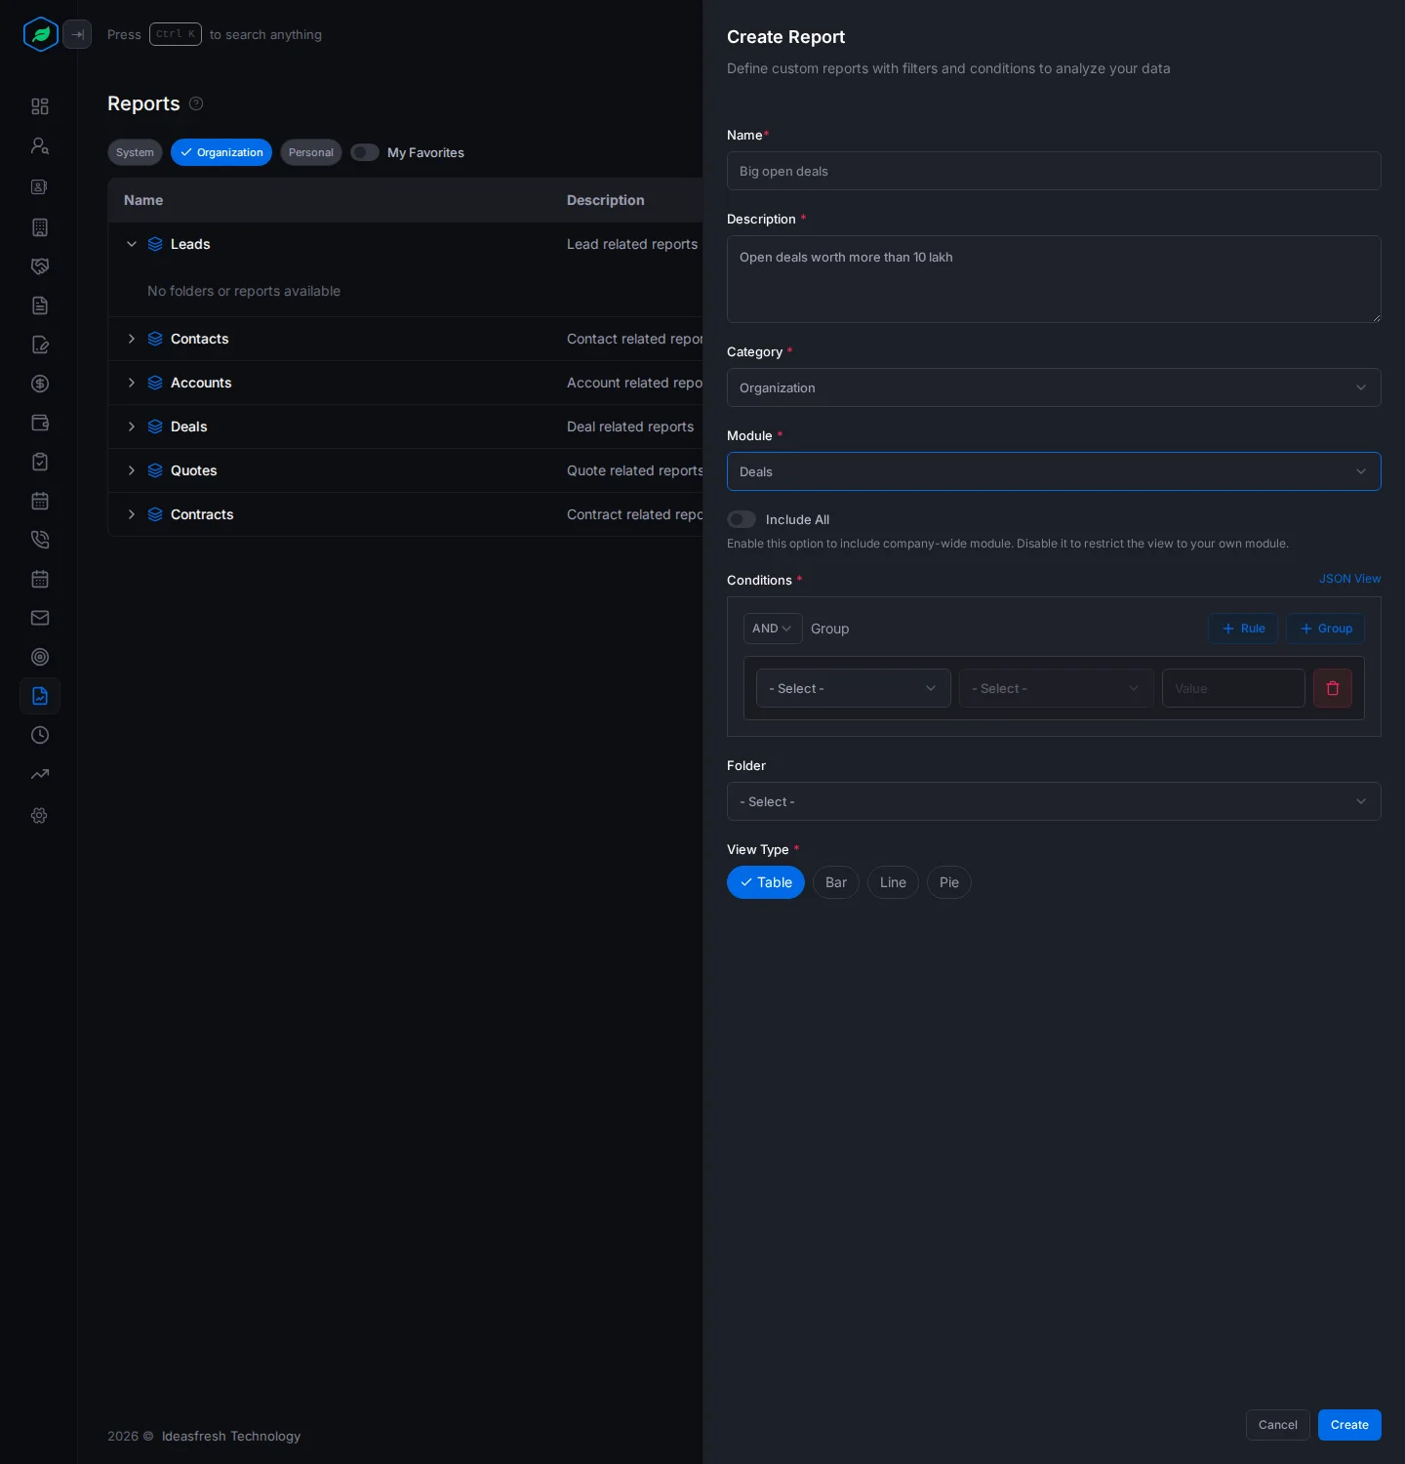Select the Table view type
Screen dimensions: 1405x1464
(x=766, y=882)
